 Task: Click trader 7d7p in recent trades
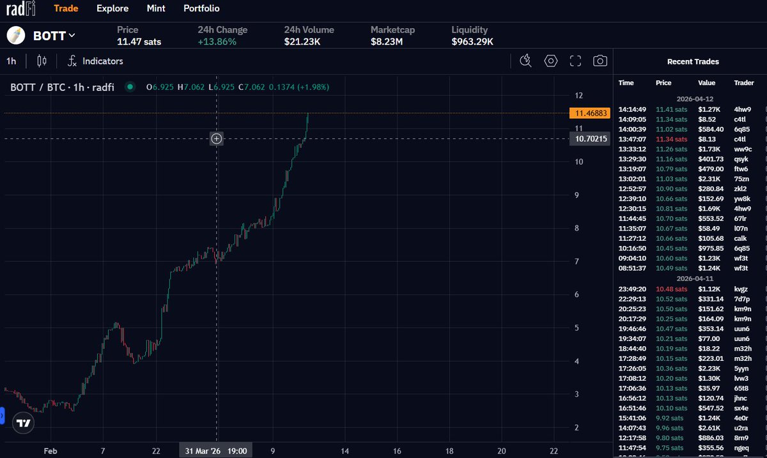[742, 298]
